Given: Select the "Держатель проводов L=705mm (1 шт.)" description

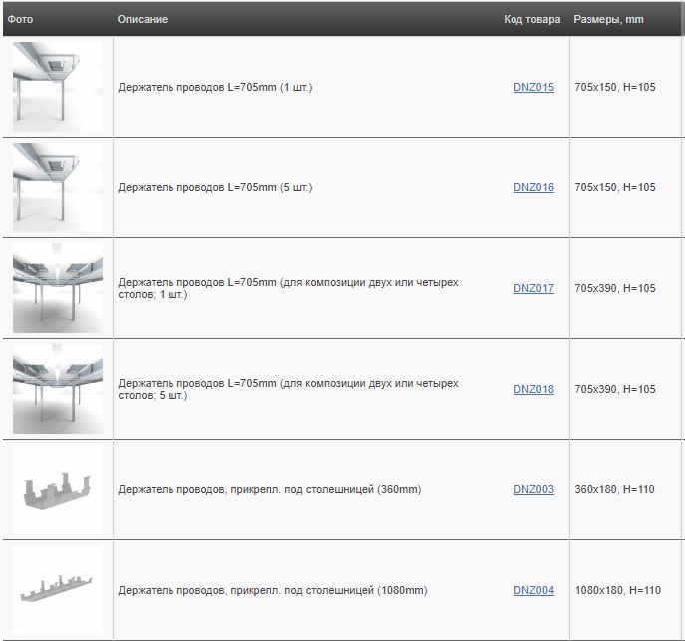Looking at the screenshot, I should pyautogui.click(x=215, y=88).
